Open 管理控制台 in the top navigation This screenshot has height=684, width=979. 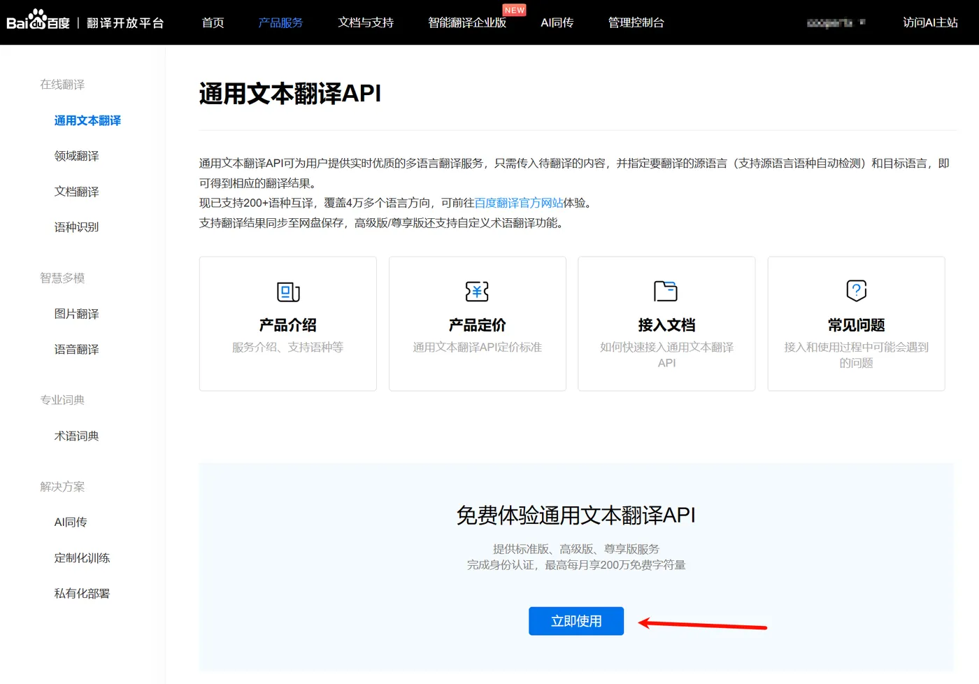pos(636,22)
